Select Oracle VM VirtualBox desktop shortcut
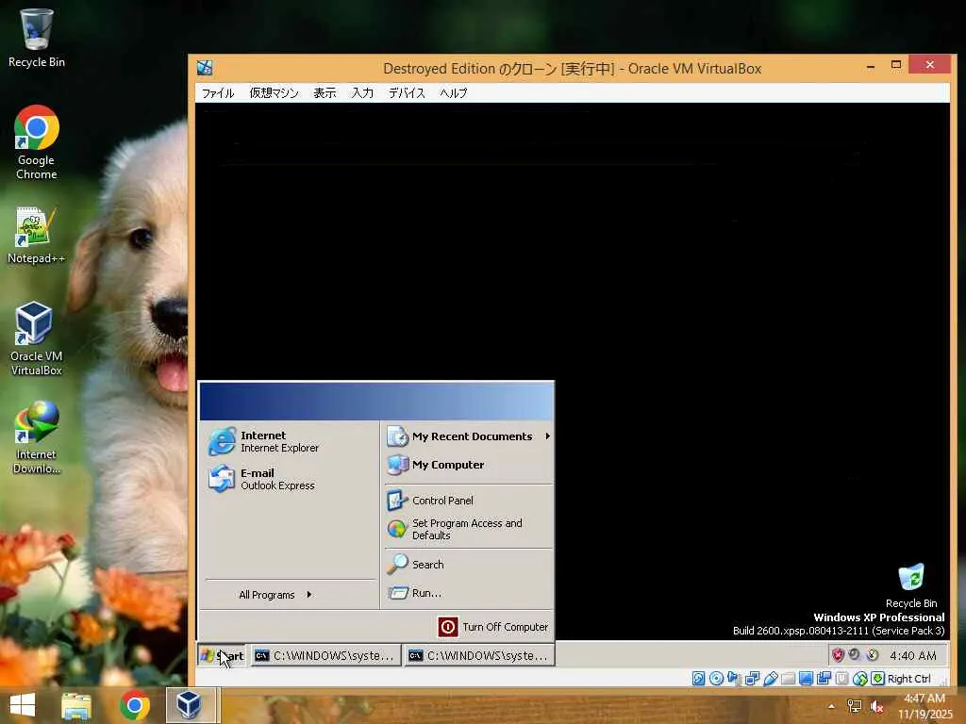 pos(37,338)
